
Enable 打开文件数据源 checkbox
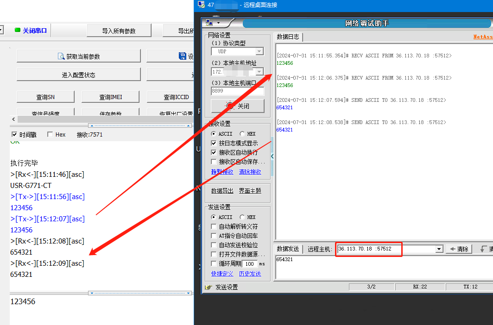coord(214,254)
